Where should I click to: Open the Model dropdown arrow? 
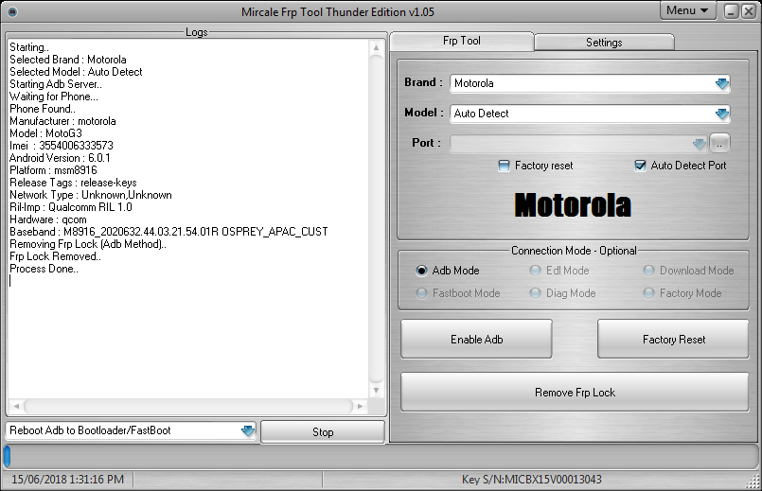(722, 114)
